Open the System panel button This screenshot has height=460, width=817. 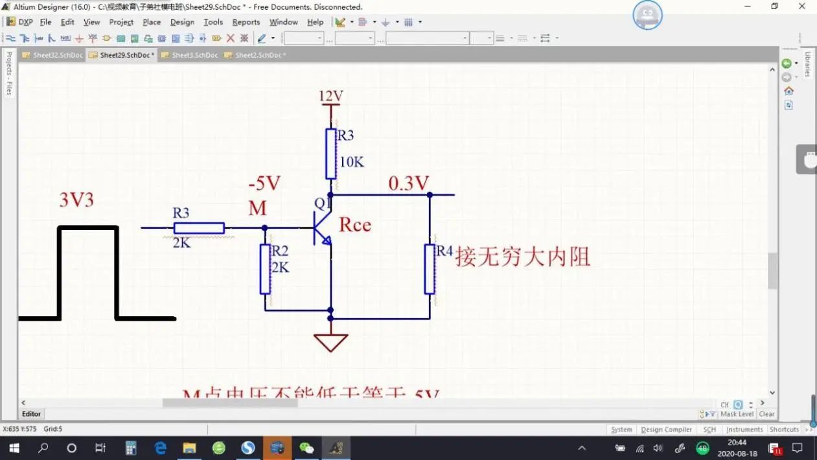[x=621, y=430]
